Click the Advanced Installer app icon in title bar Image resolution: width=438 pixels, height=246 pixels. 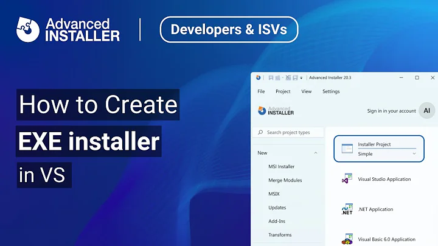pos(258,78)
